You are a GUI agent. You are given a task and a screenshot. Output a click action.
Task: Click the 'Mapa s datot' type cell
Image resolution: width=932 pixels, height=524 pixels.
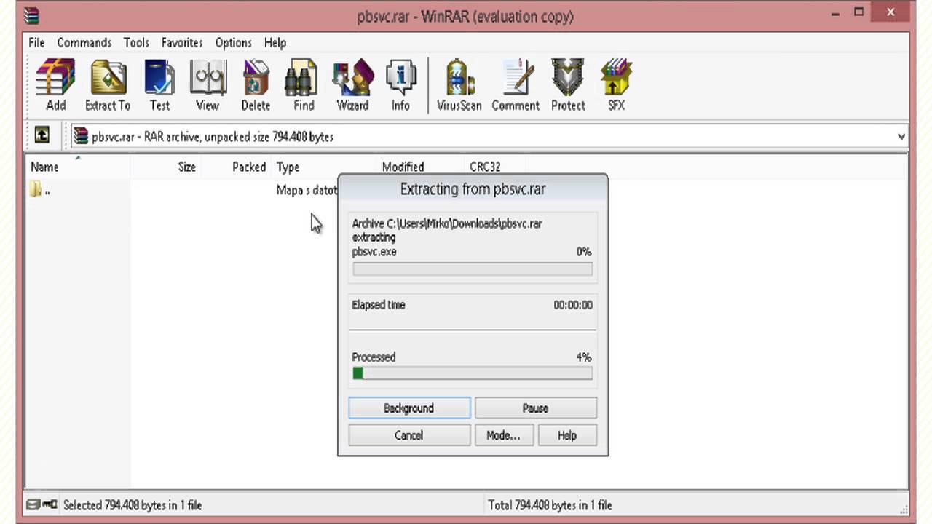(307, 191)
